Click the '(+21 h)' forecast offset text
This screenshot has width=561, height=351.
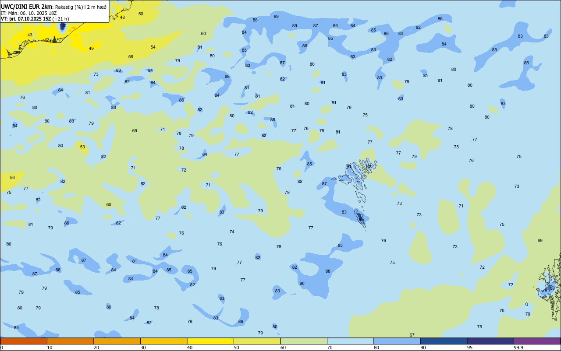point(60,19)
